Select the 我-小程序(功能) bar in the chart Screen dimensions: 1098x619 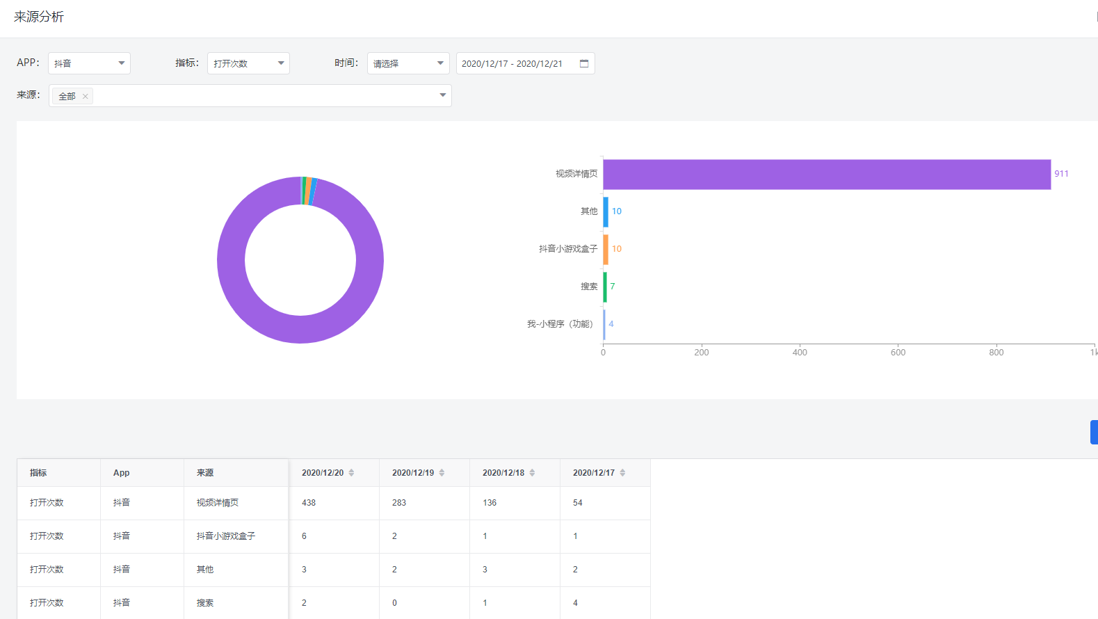604,325
